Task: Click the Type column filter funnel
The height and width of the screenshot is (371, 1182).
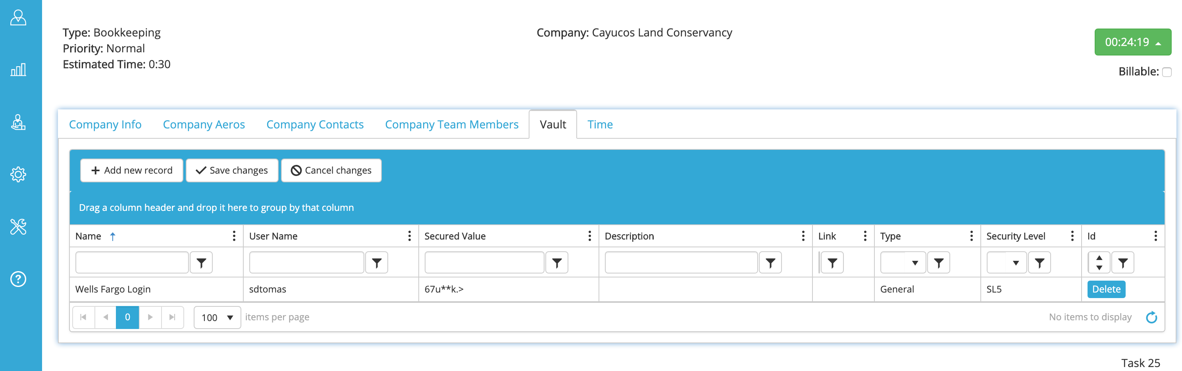Action: tap(939, 262)
